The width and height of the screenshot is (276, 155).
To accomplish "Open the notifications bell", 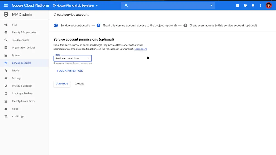I will (x=253, y=5).
